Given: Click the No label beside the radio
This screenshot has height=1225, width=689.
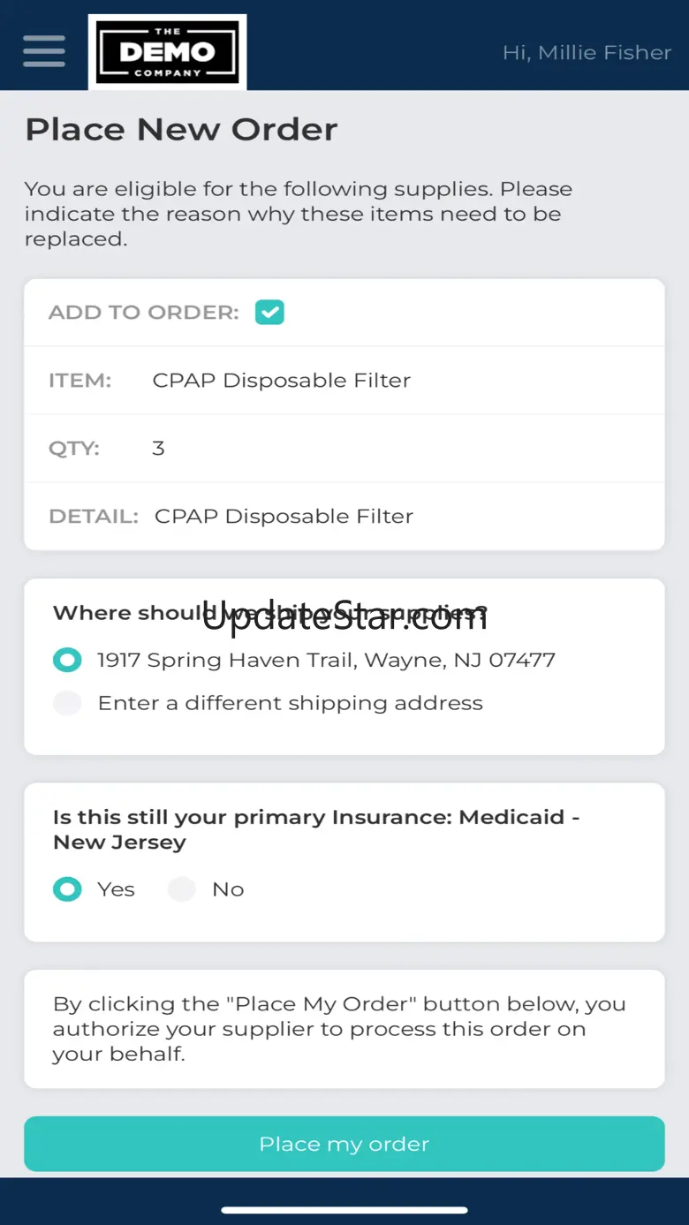Looking at the screenshot, I should 228,889.
